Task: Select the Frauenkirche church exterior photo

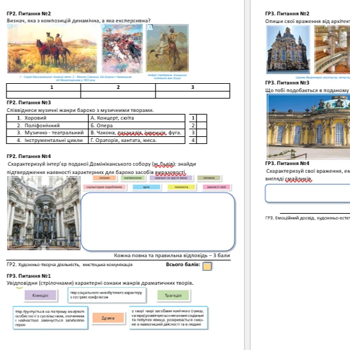Action: pyautogui.click(x=288, y=49)
